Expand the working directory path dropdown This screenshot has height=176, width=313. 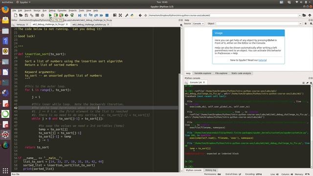pos(300,15)
